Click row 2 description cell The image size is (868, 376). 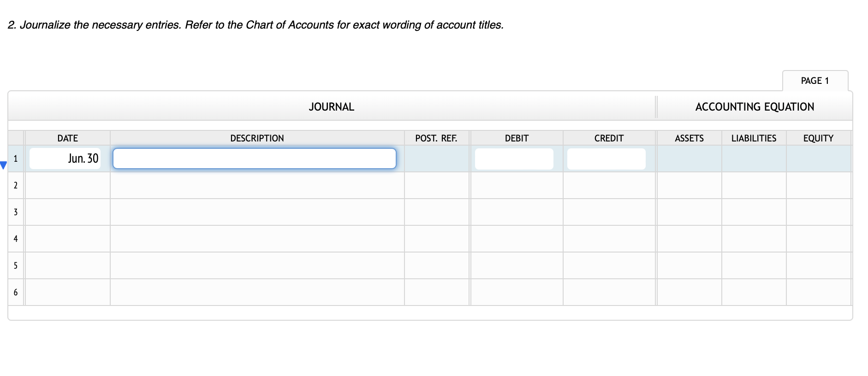(x=257, y=185)
